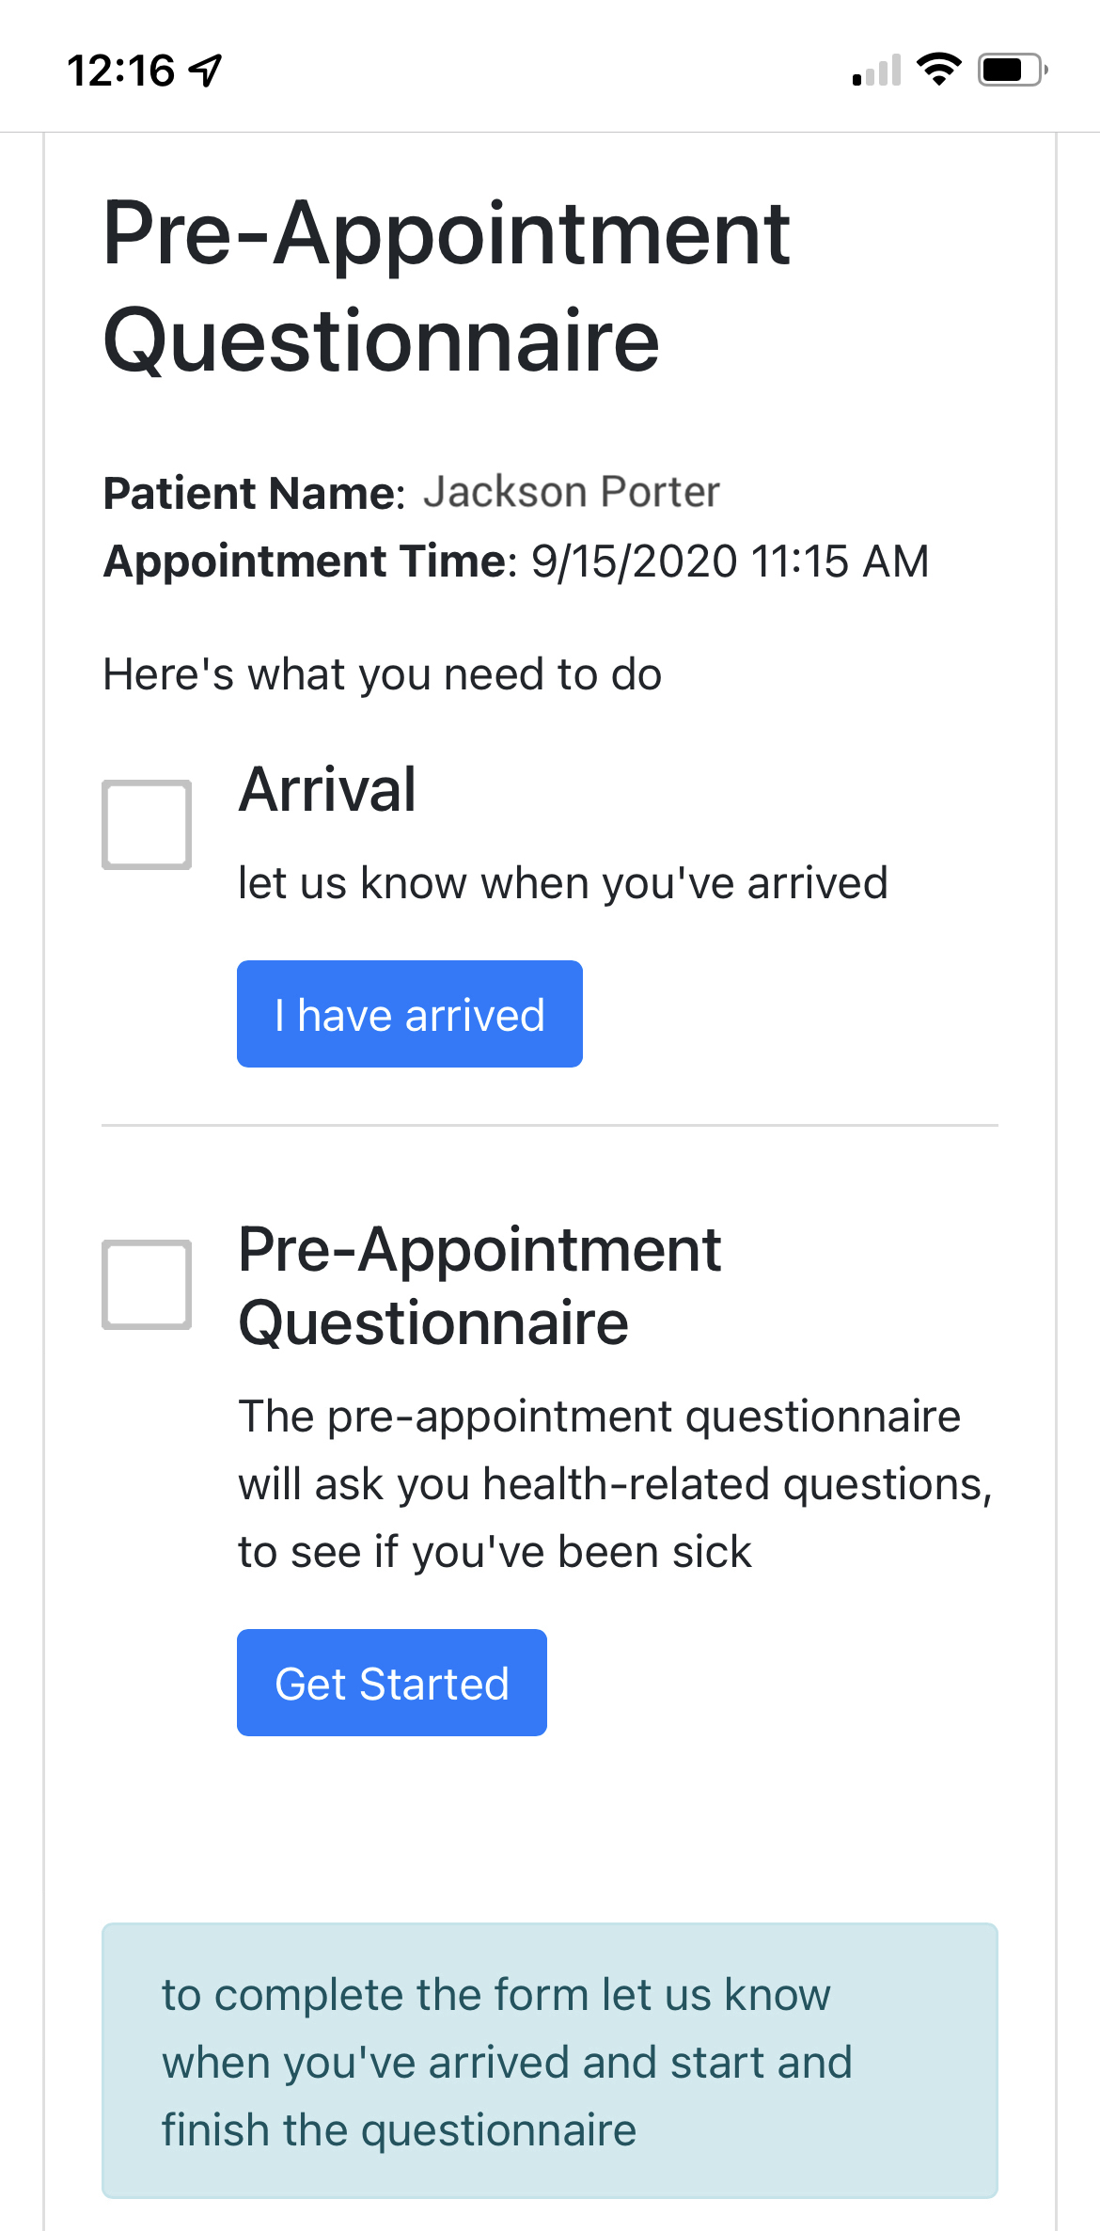Click the health-related questions description paragraph

[615, 1484]
